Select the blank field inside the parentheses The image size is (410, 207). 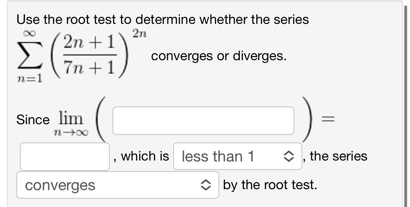(203, 120)
